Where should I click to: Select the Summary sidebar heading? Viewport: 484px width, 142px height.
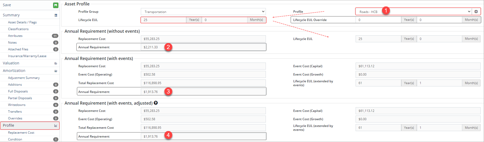pos(11,15)
